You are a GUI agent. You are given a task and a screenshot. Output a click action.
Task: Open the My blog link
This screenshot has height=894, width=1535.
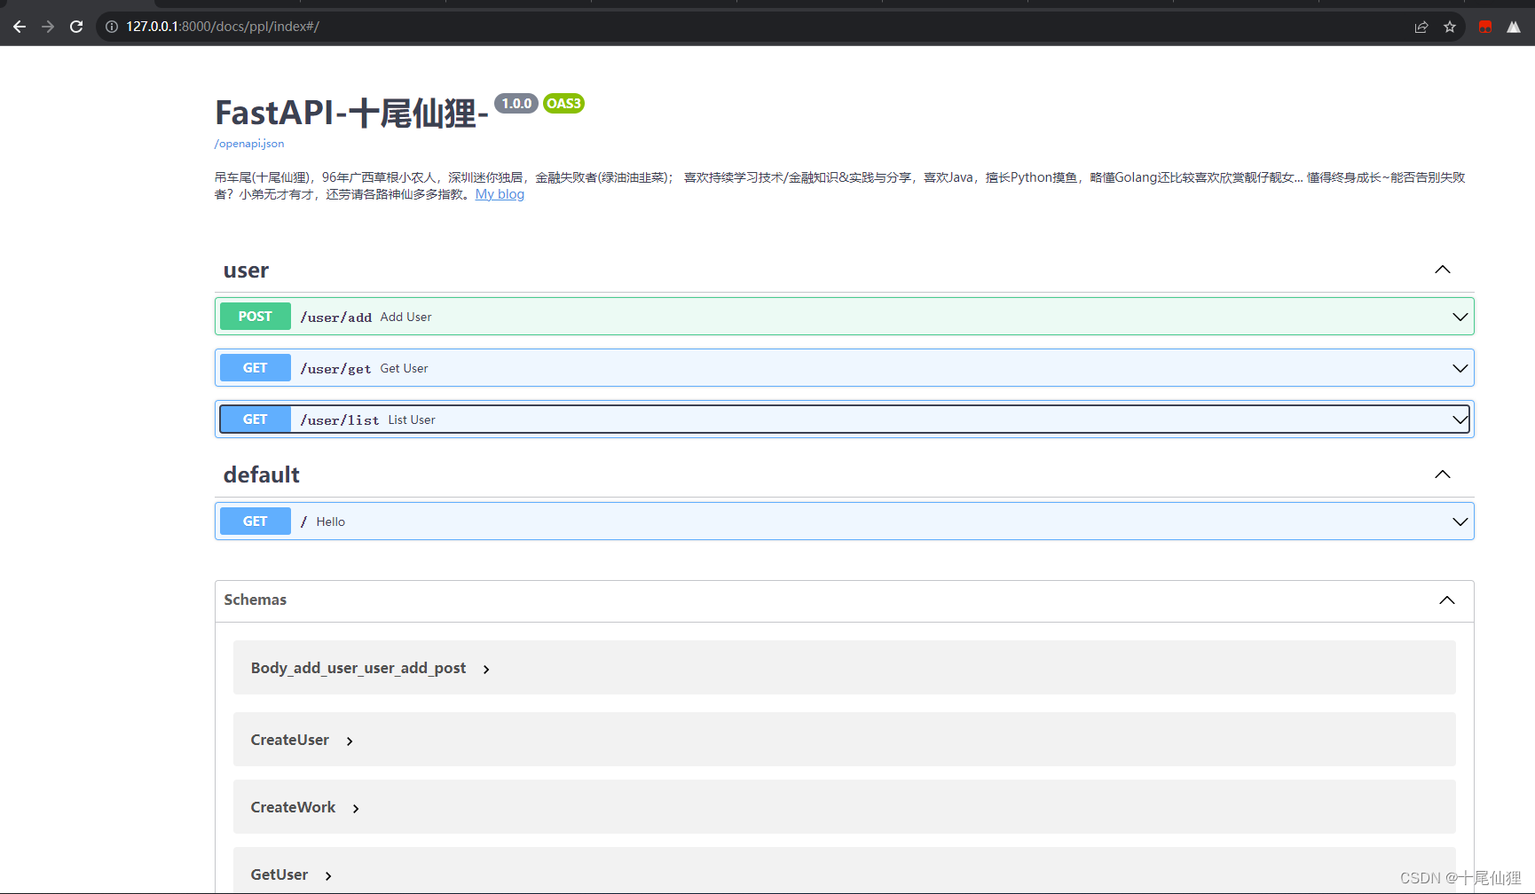500,194
